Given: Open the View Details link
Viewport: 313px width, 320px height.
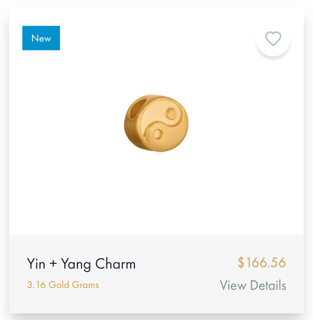Looking at the screenshot, I should [x=253, y=285].
